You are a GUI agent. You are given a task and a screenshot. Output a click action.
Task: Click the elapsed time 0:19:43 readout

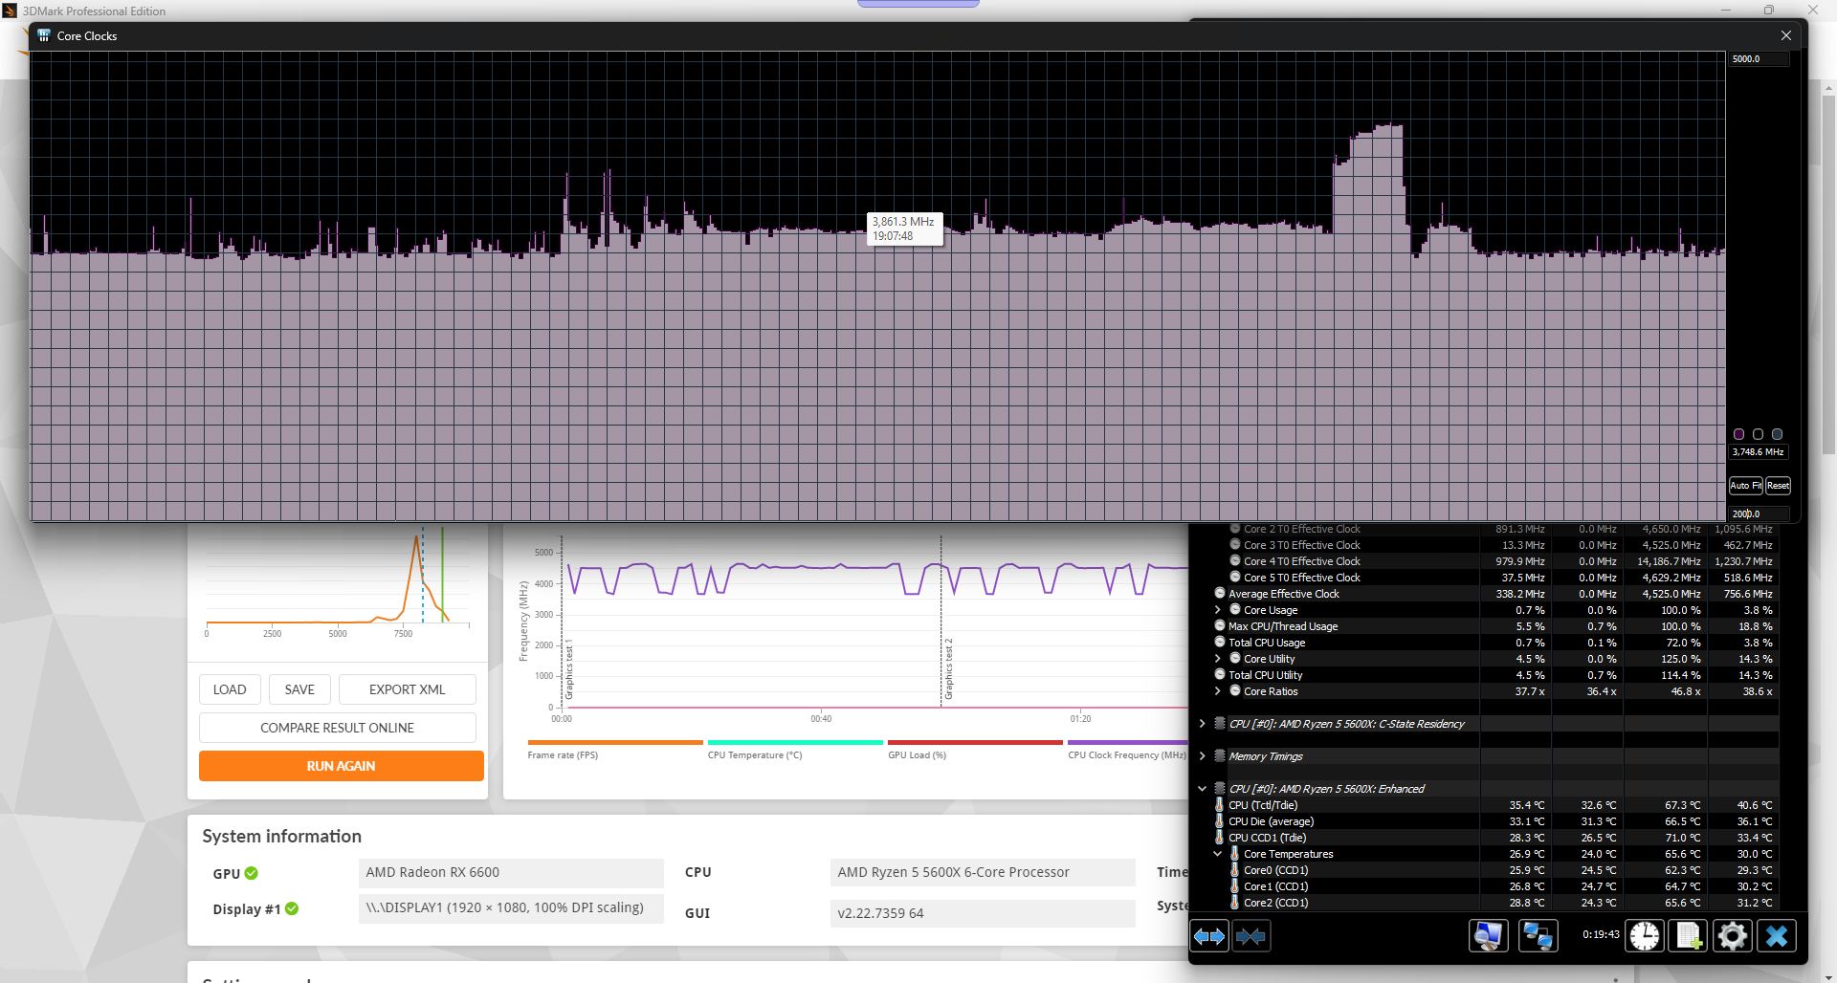1601,935
